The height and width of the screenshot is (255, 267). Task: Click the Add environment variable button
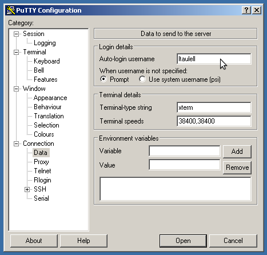coord(237,152)
